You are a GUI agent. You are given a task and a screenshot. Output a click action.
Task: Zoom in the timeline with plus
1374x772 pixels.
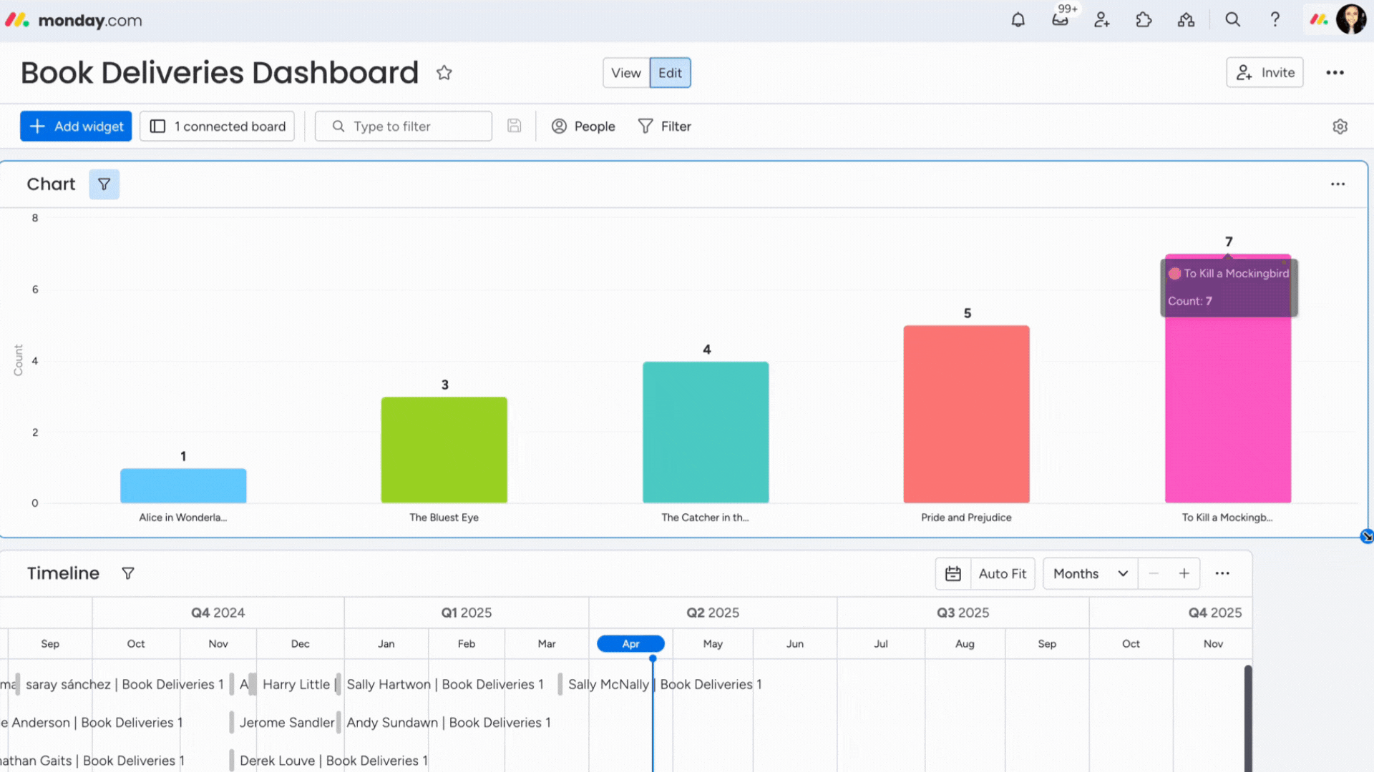pyautogui.click(x=1184, y=573)
